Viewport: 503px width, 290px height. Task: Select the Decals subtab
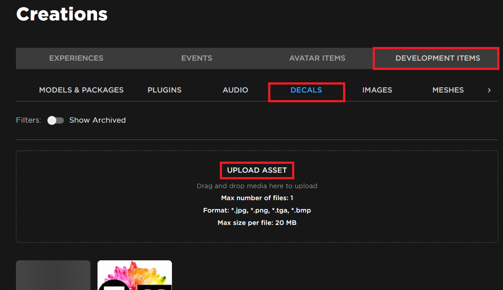[x=306, y=90]
